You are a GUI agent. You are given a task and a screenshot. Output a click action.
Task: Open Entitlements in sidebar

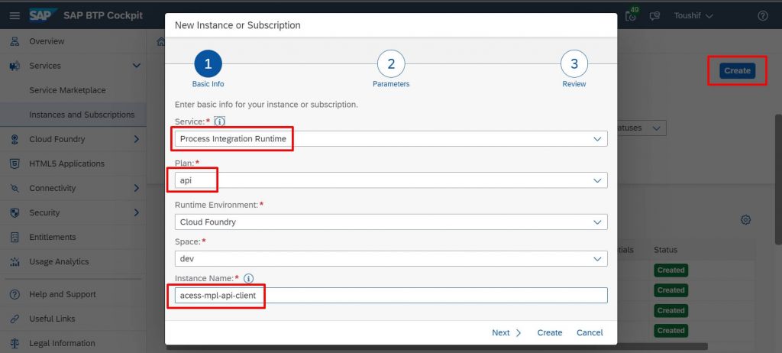click(x=53, y=237)
